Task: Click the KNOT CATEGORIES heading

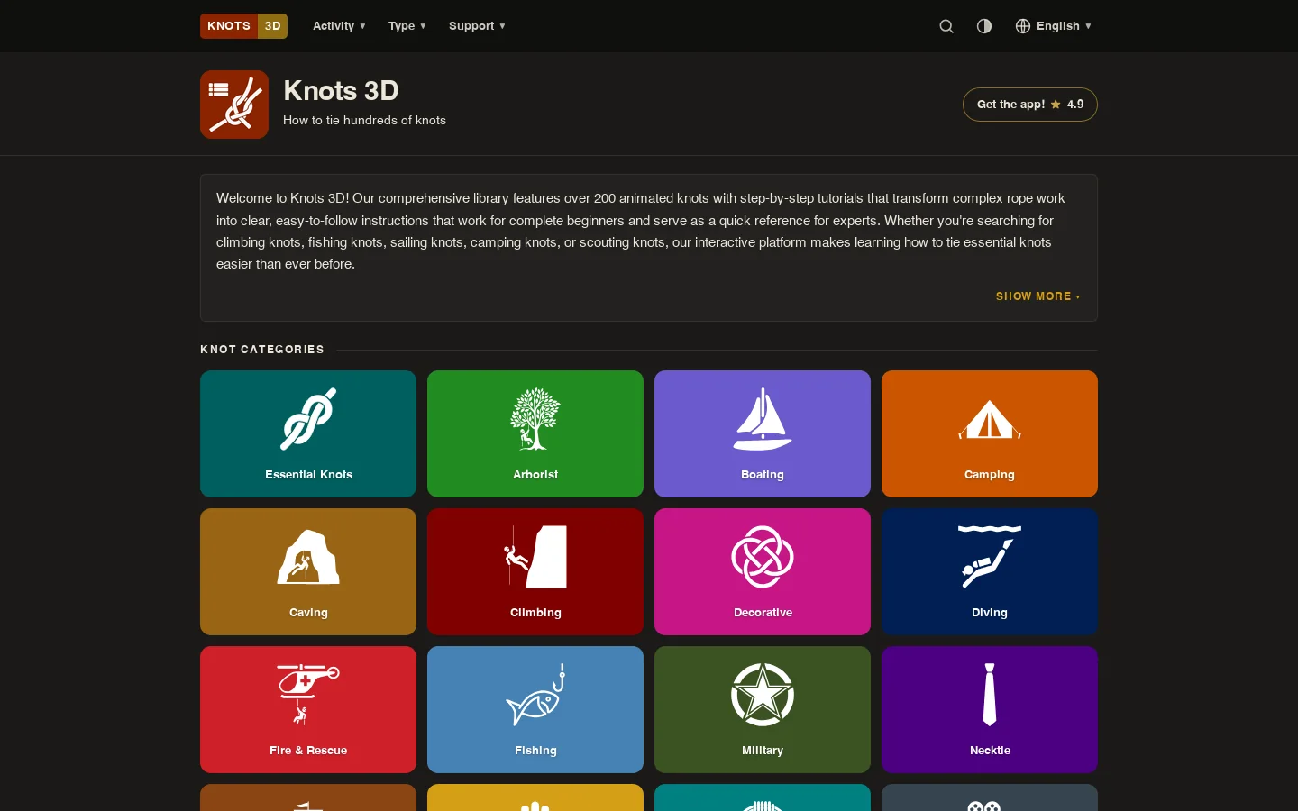Action: click(x=262, y=350)
